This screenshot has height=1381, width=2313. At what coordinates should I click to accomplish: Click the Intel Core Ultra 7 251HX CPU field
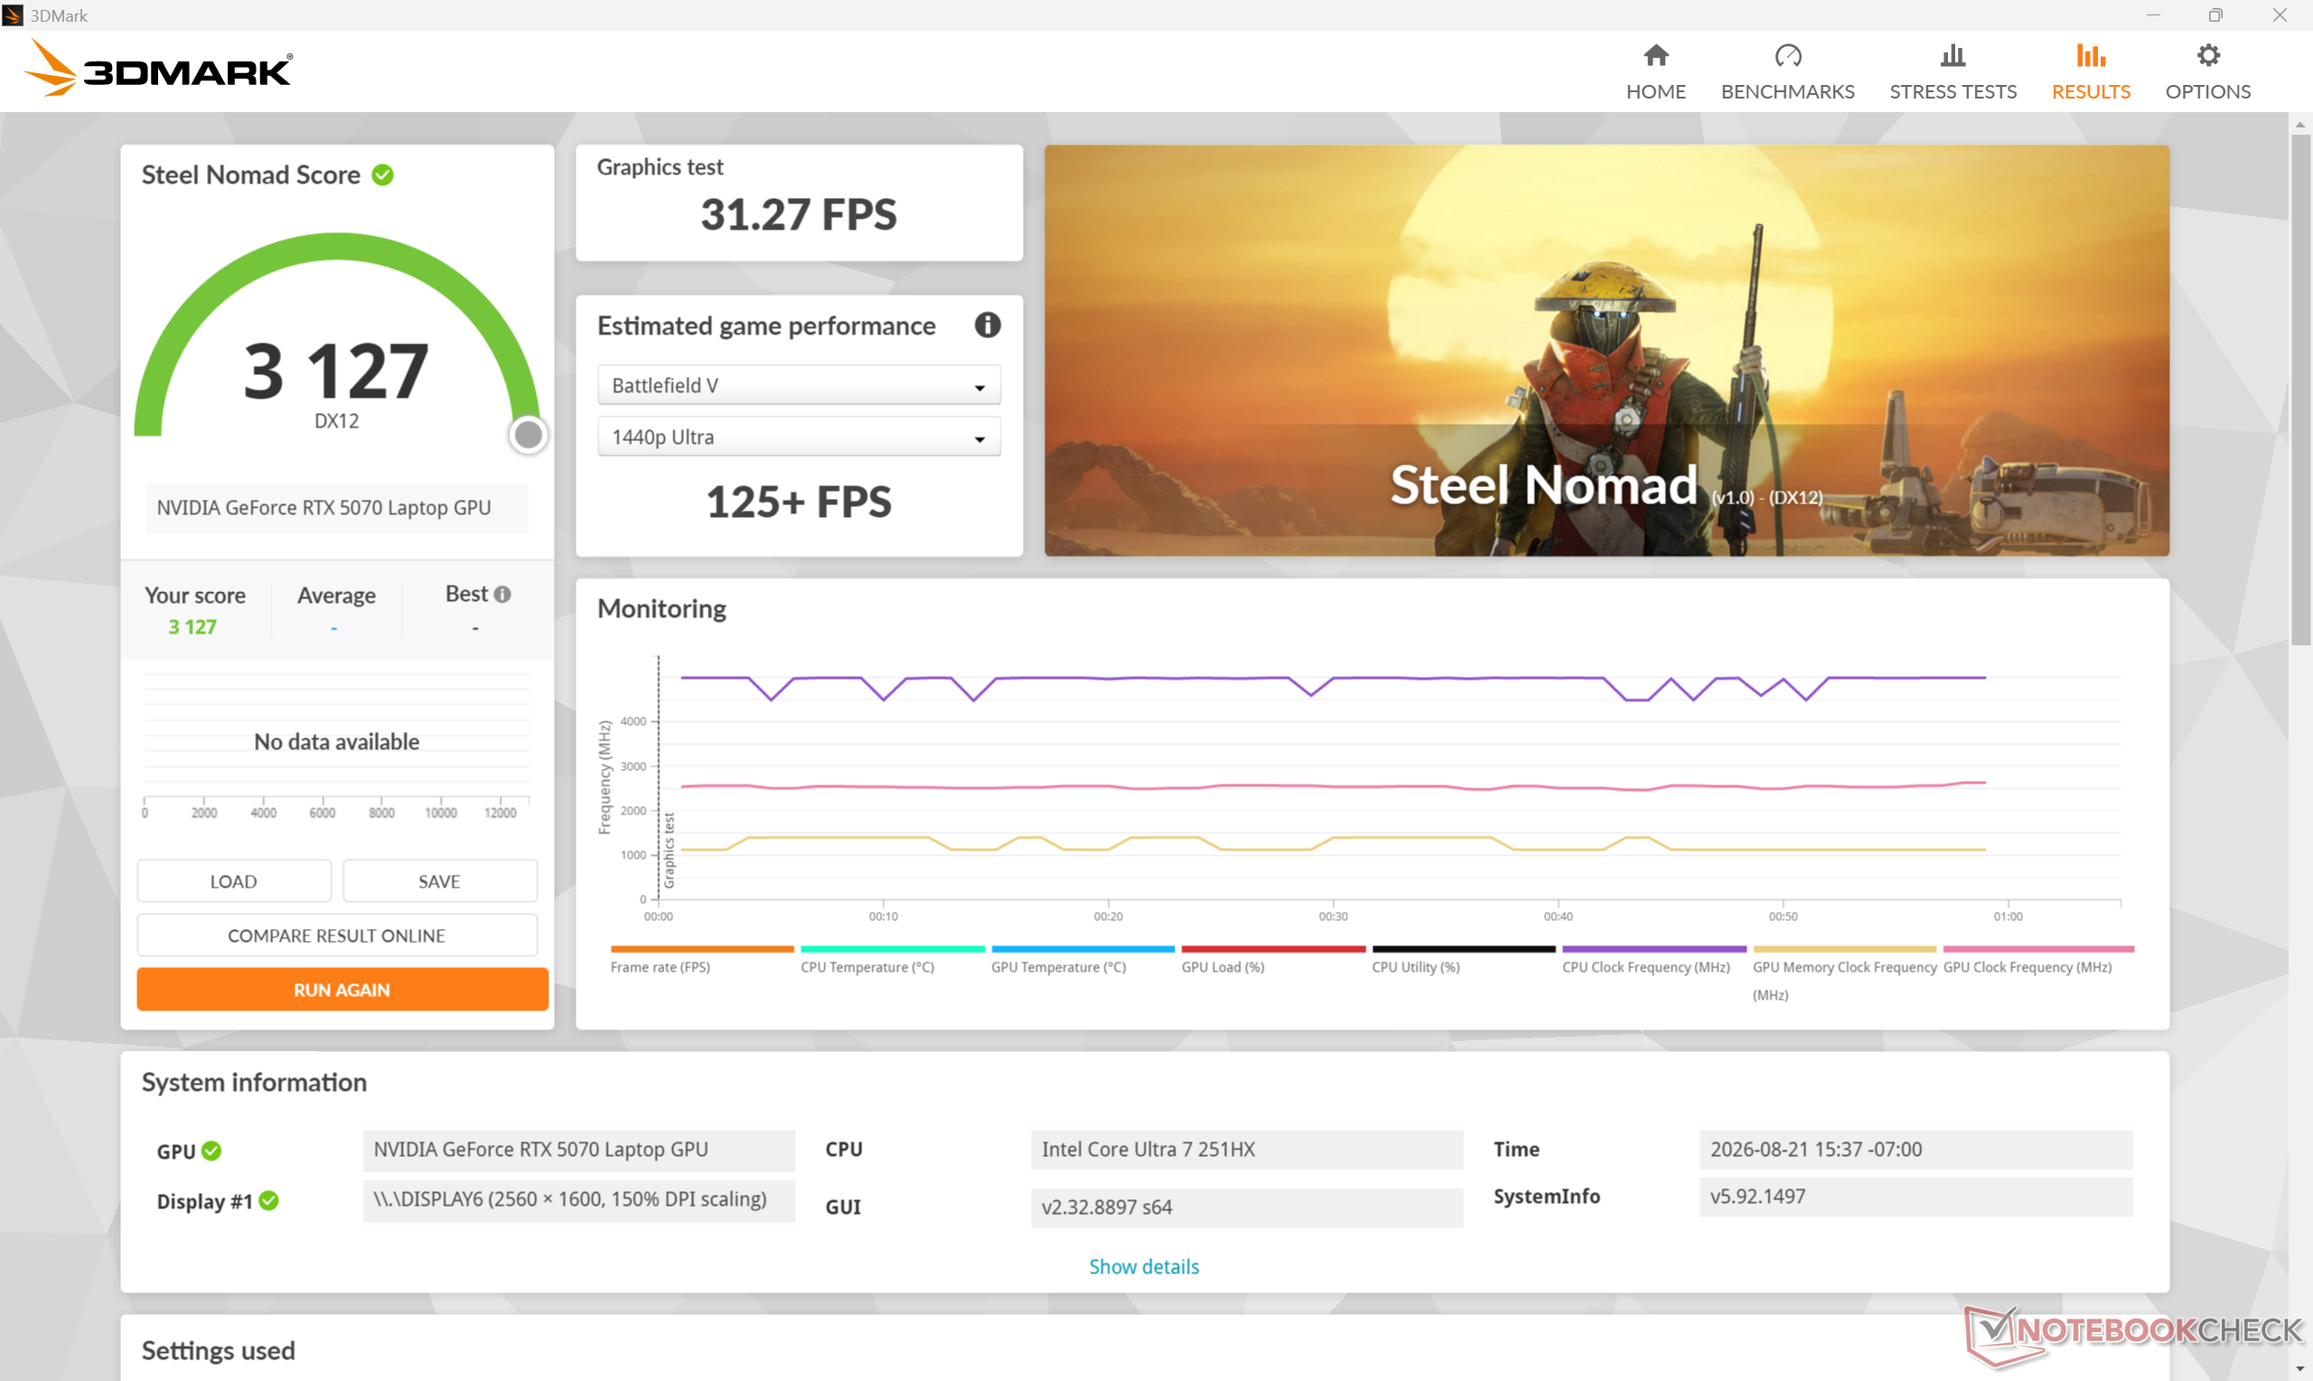pyautogui.click(x=1246, y=1150)
